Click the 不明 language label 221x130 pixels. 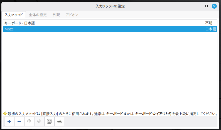(209, 23)
